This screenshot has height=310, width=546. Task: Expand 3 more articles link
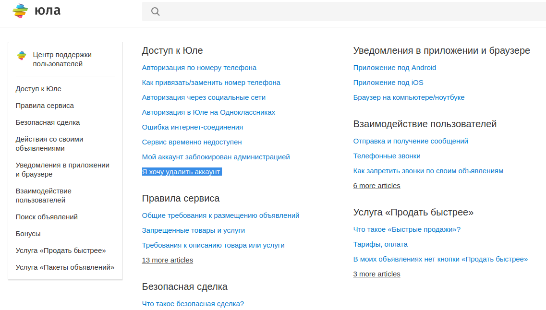click(x=377, y=274)
